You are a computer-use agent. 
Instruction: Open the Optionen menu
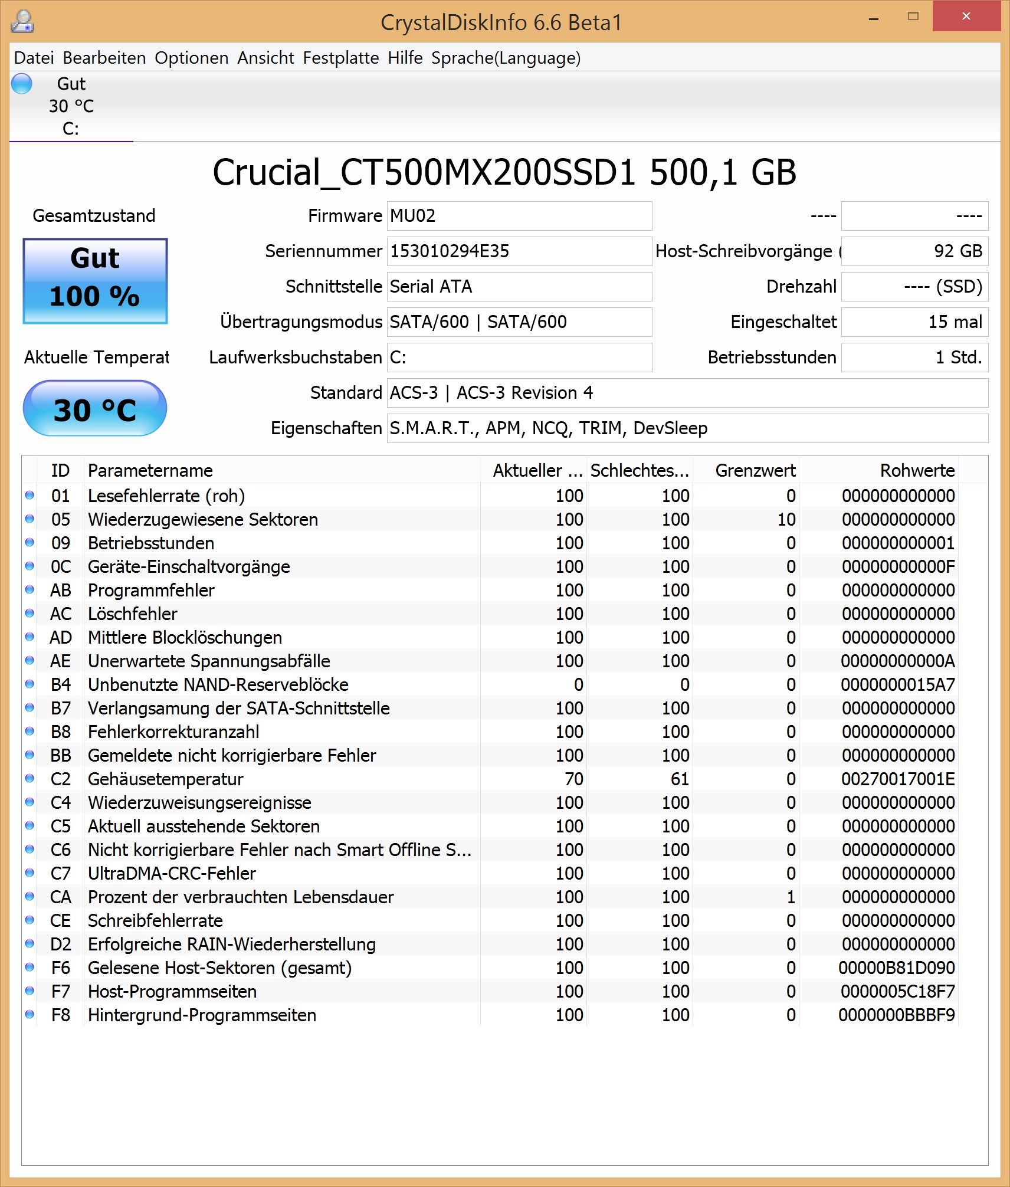click(192, 58)
